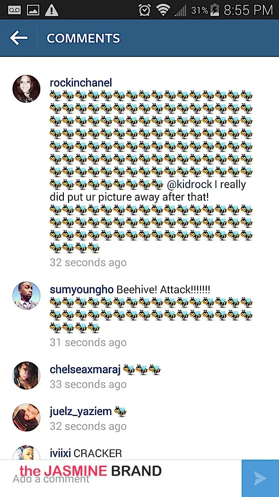Screen dimensions: 279x497
Task: Tap the COMMENTS header title
Action: pos(83,38)
